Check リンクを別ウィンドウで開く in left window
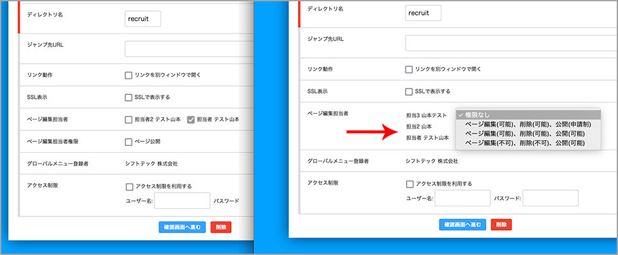618x255 pixels. [x=128, y=75]
